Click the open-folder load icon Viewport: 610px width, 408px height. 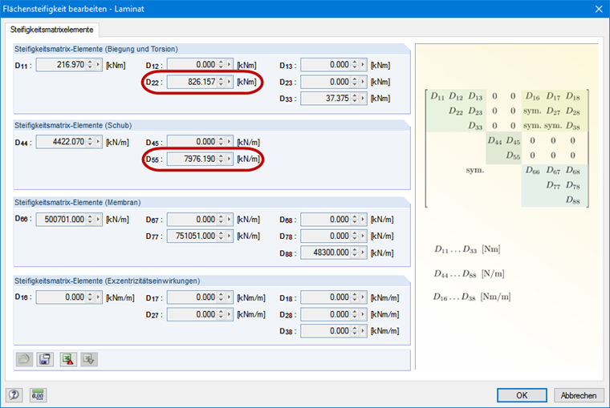(24, 359)
